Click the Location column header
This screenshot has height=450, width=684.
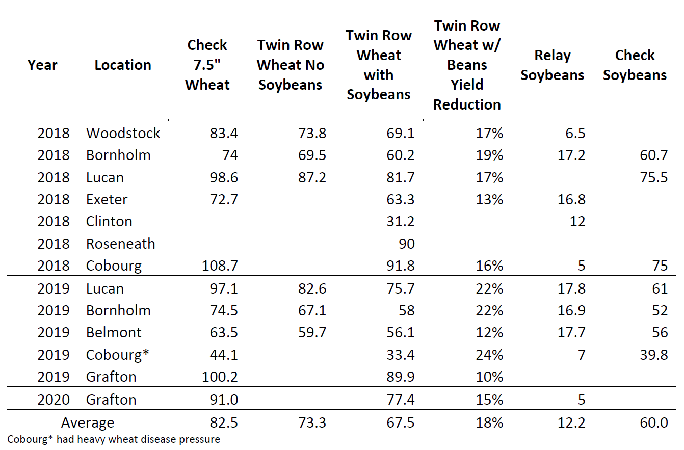(123, 65)
